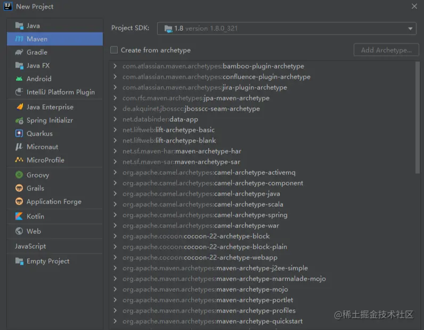Viewport: 424px width, 330px height.
Task: Click the Groovy icon
Action: 19,175
